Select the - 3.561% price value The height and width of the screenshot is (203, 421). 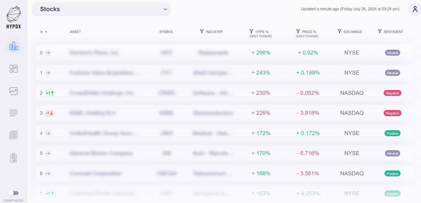(308, 173)
